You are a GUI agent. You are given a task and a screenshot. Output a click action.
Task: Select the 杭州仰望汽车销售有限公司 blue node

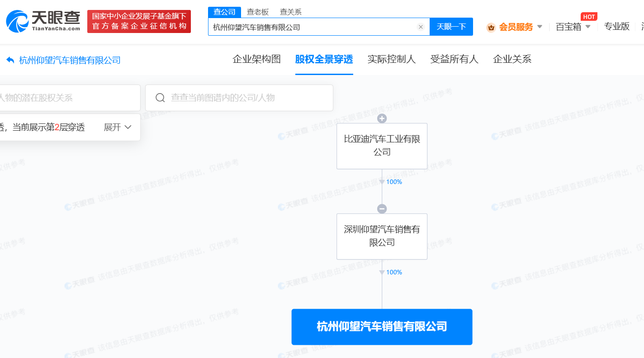(x=382, y=327)
